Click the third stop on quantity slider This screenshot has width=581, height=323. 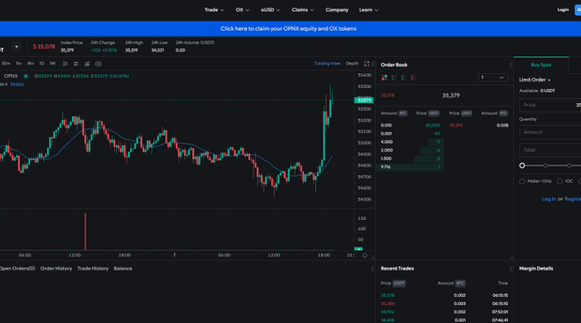pos(569,165)
